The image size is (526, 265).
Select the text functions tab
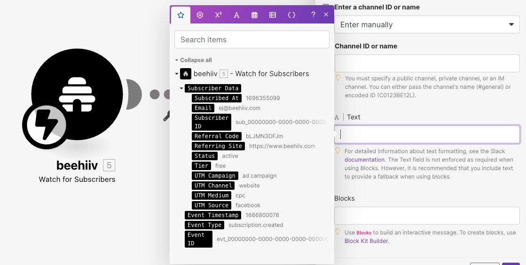coord(236,15)
